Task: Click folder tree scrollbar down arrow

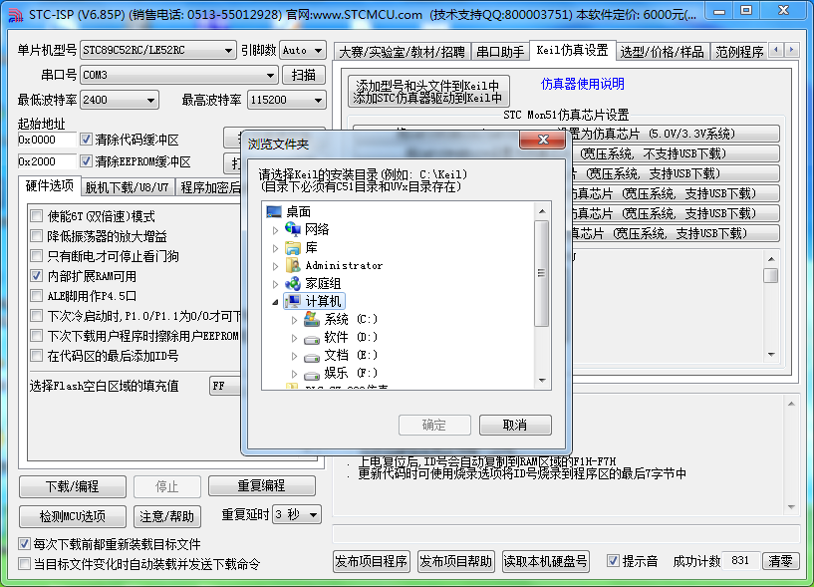Action: click(542, 381)
